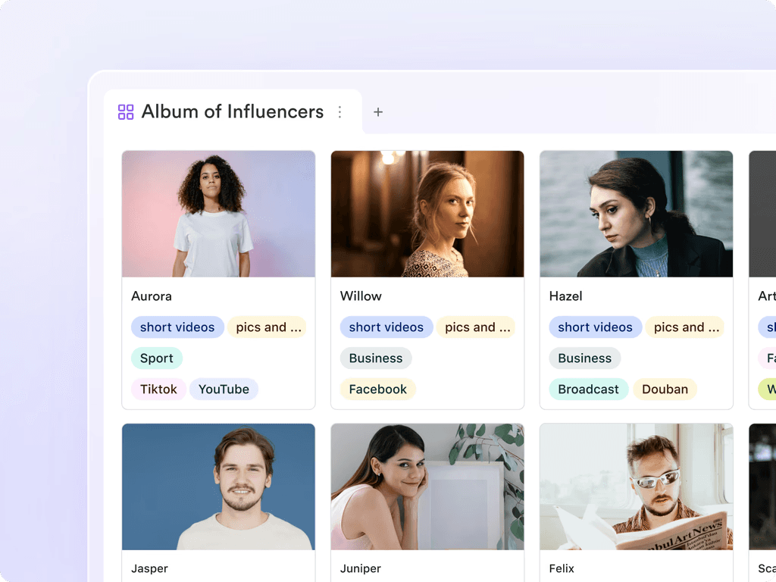The width and height of the screenshot is (776, 582).
Task: Click the gallery grid icon beside Album title
Action: click(126, 112)
